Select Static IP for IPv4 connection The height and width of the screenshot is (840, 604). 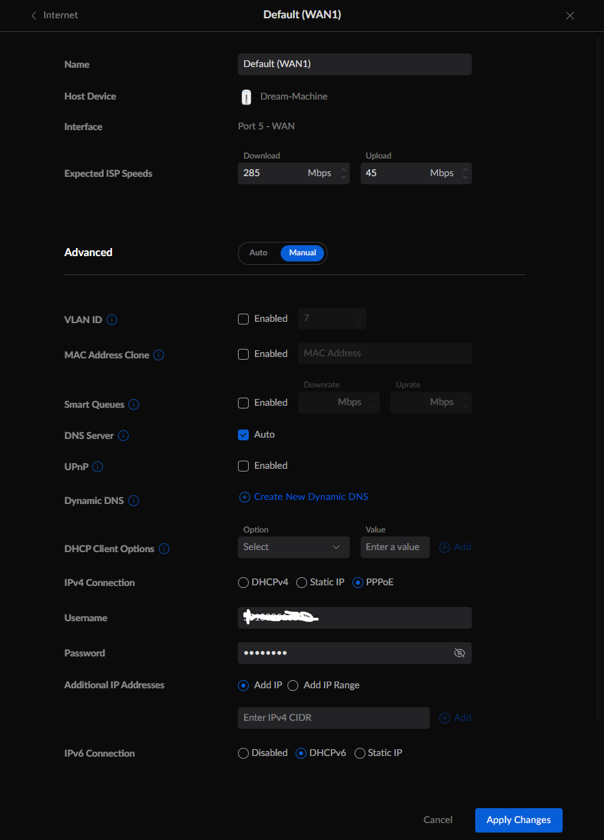click(302, 583)
